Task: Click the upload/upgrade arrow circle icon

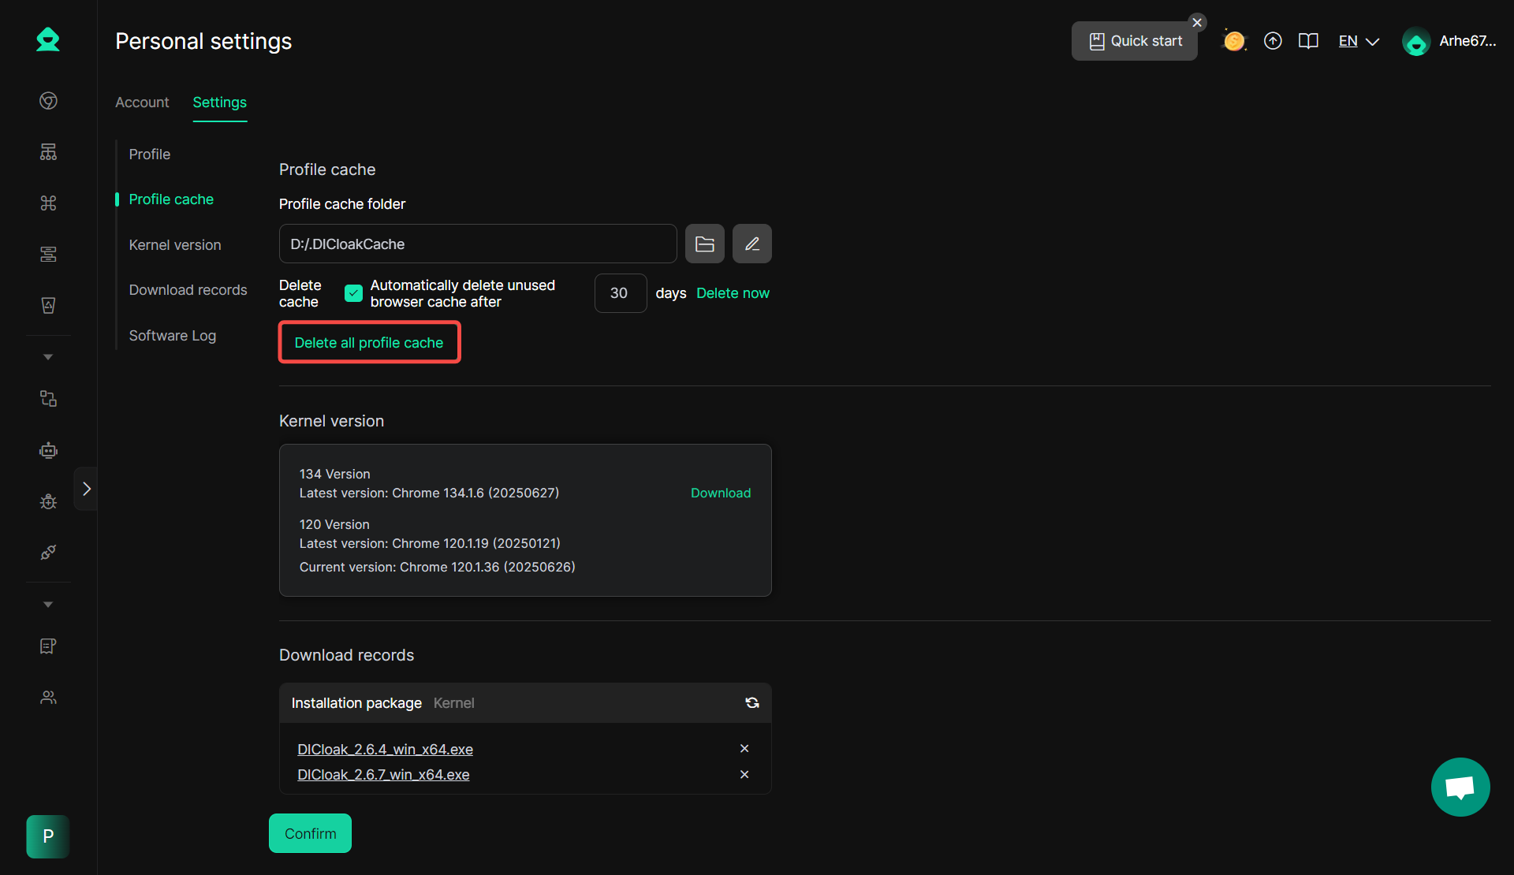Action: [x=1273, y=41]
